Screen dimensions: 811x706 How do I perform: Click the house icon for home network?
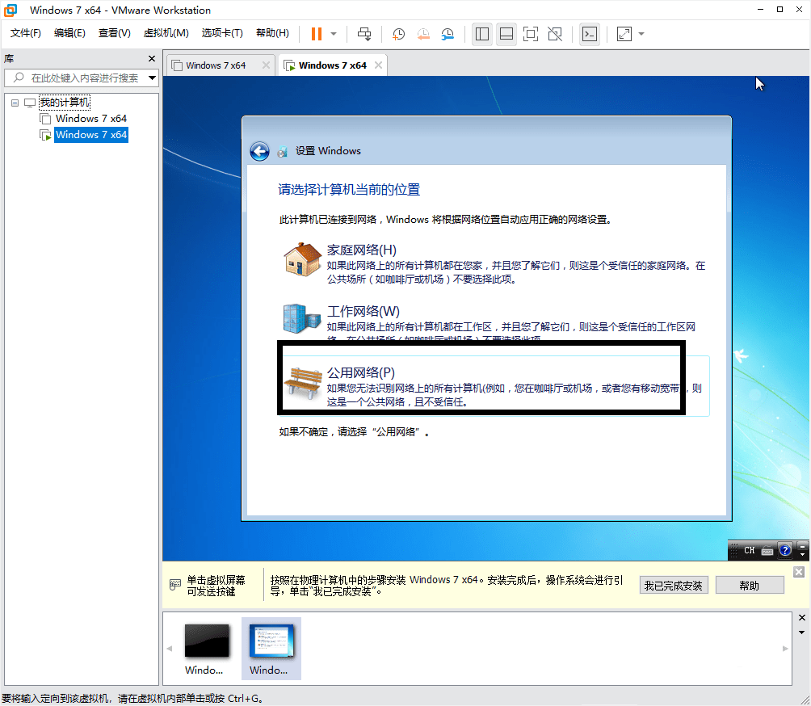coord(303,259)
